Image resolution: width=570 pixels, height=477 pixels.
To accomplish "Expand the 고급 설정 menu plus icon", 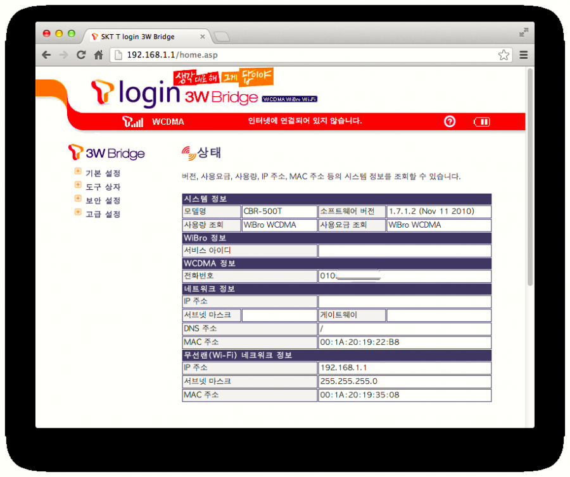I will [x=78, y=212].
